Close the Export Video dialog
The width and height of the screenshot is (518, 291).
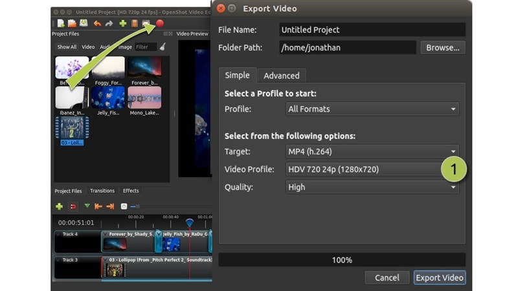[221, 8]
